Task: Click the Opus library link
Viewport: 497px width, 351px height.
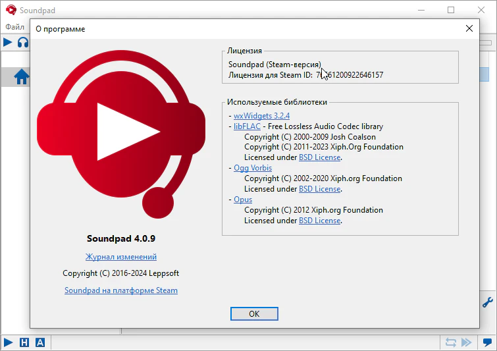Action: click(x=243, y=200)
